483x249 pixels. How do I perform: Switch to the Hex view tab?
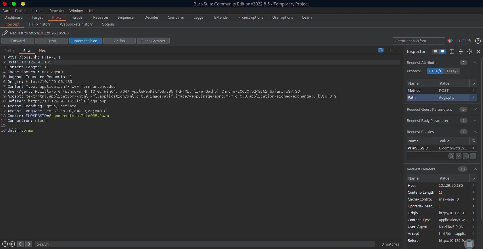click(42, 50)
